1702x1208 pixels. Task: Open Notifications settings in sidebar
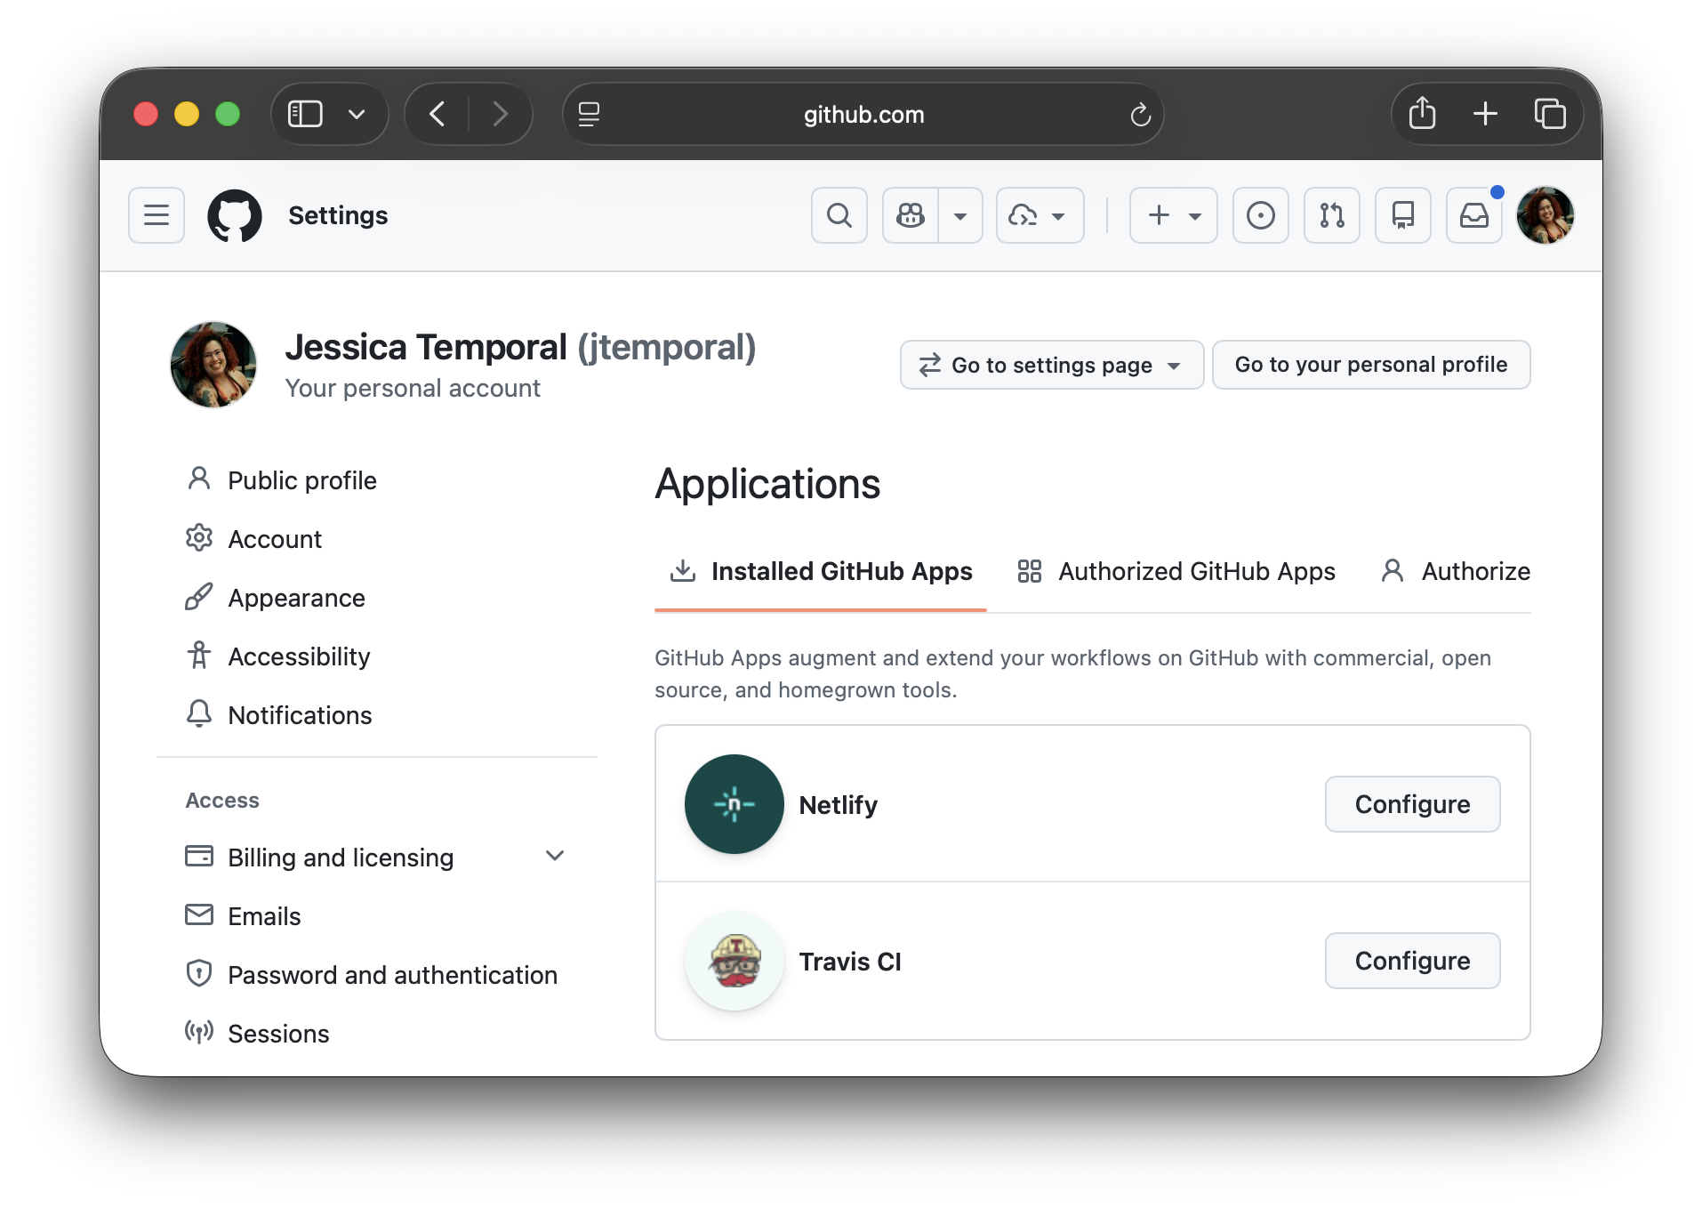(x=377, y=715)
